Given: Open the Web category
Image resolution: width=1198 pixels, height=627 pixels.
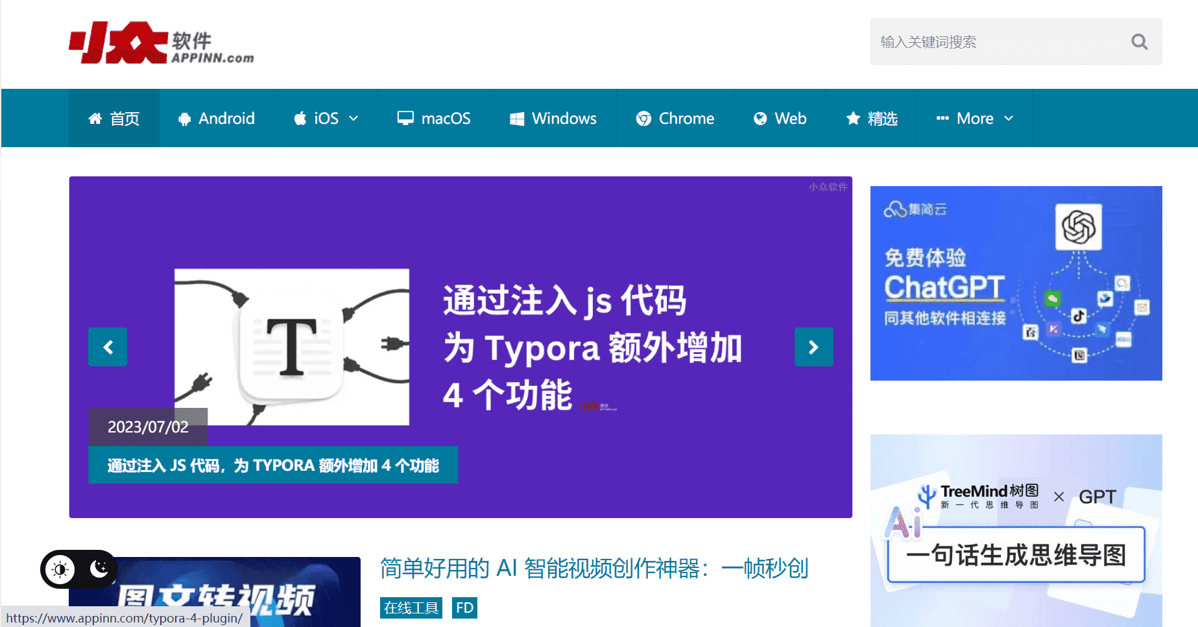Looking at the screenshot, I should pos(780,119).
